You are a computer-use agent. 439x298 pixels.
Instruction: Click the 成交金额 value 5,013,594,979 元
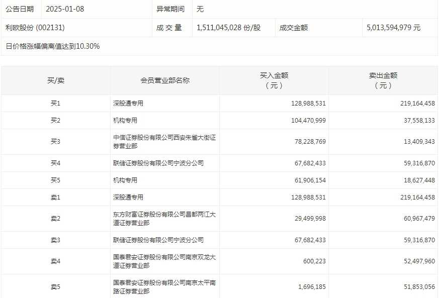pyautogui.click(x=394, y=28)
